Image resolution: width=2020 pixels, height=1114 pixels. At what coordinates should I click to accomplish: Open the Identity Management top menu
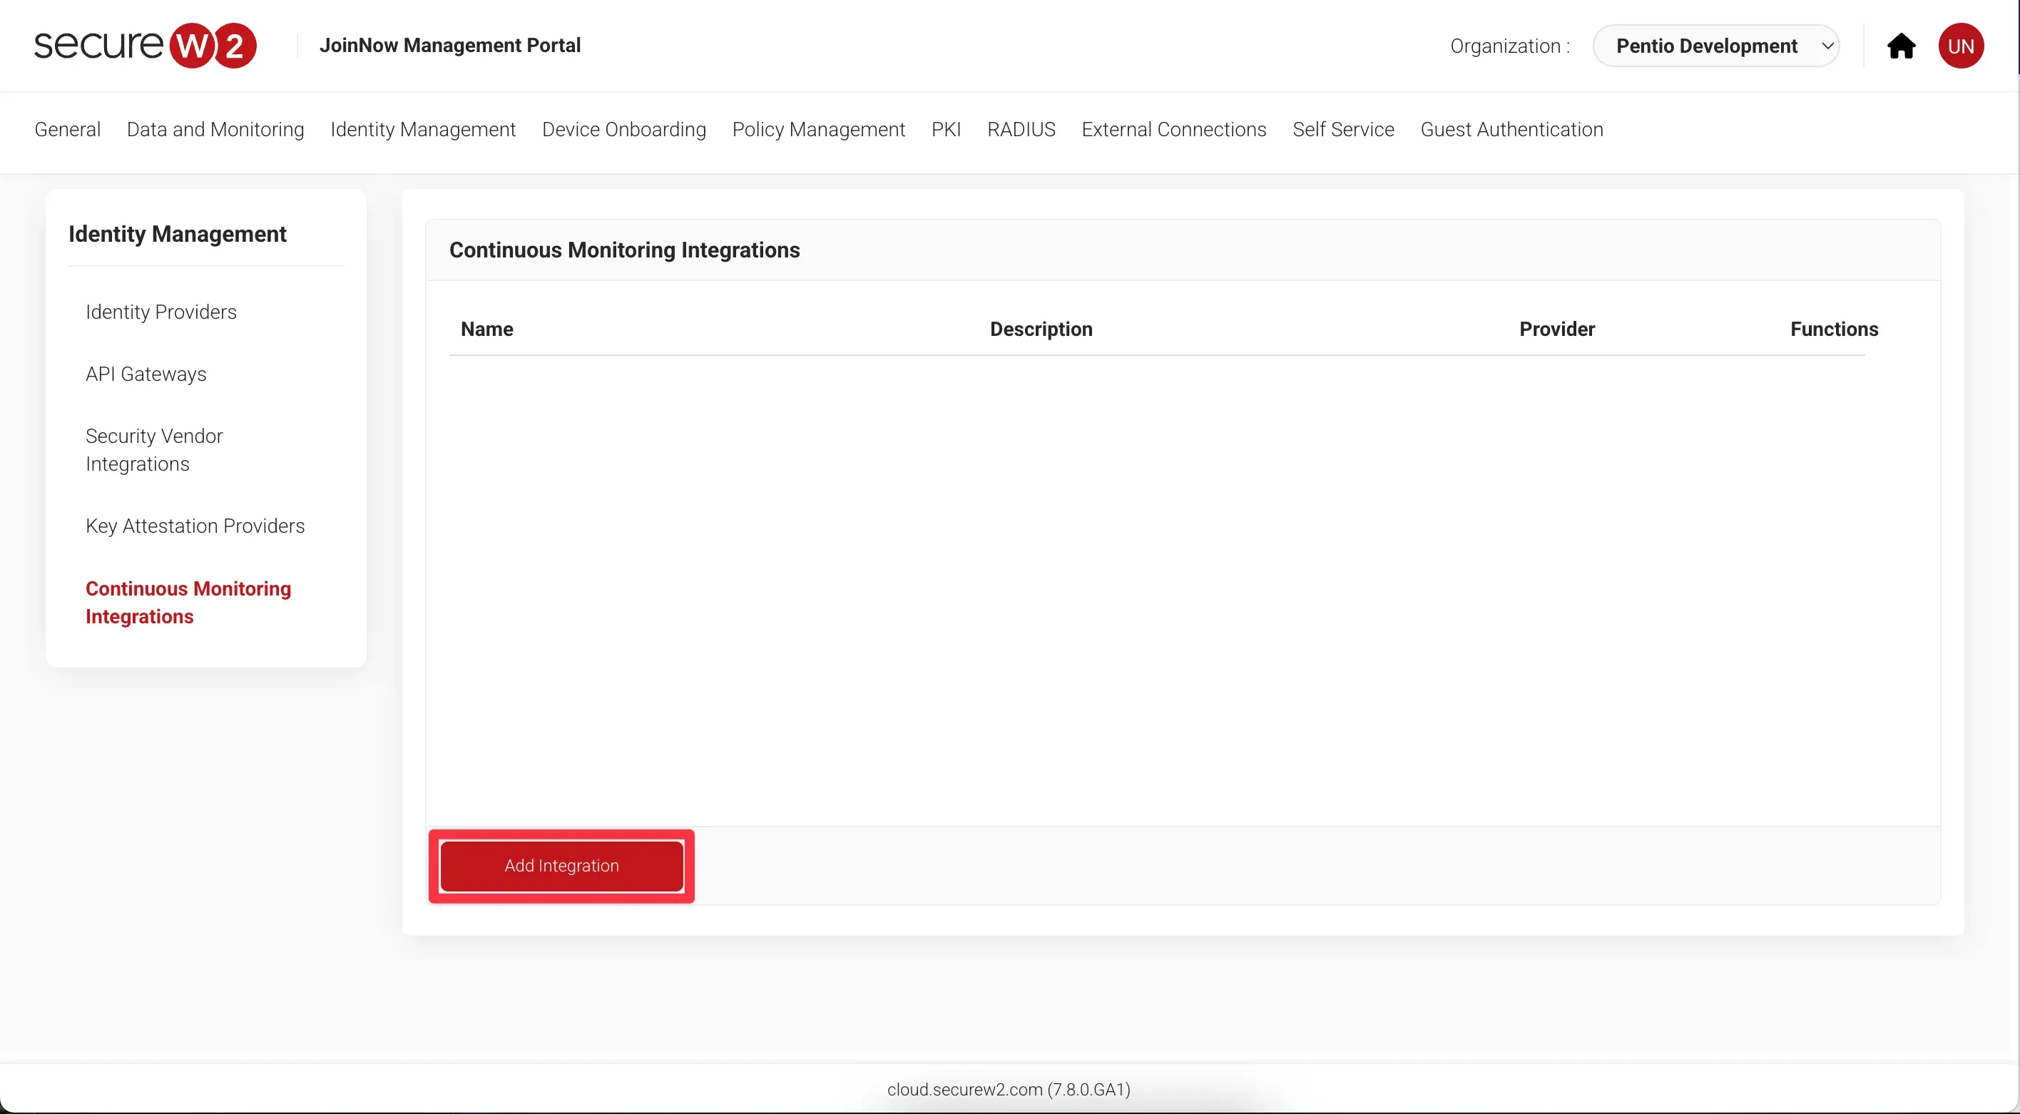point(423,129)
